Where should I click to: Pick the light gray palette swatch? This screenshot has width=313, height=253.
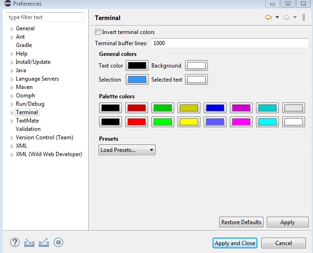coord(293,108)
